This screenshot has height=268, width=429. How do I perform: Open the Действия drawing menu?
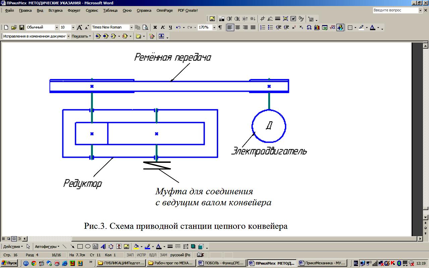(x=13, y=247)
